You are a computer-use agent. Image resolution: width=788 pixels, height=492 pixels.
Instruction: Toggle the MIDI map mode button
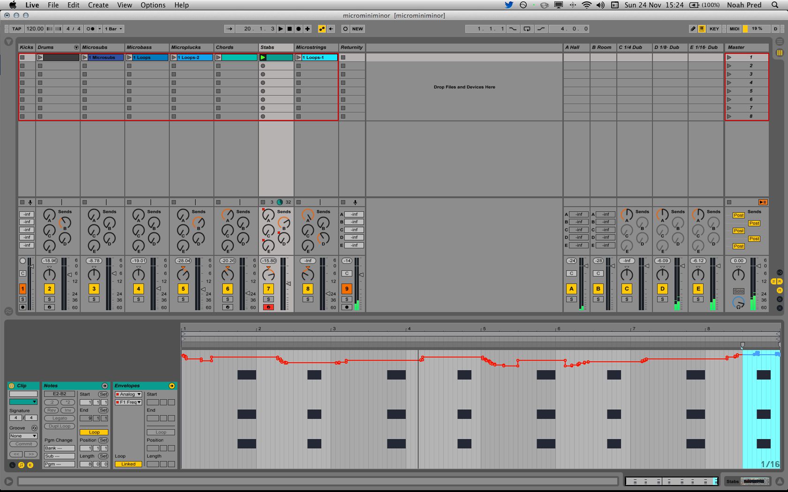point(735,29)
